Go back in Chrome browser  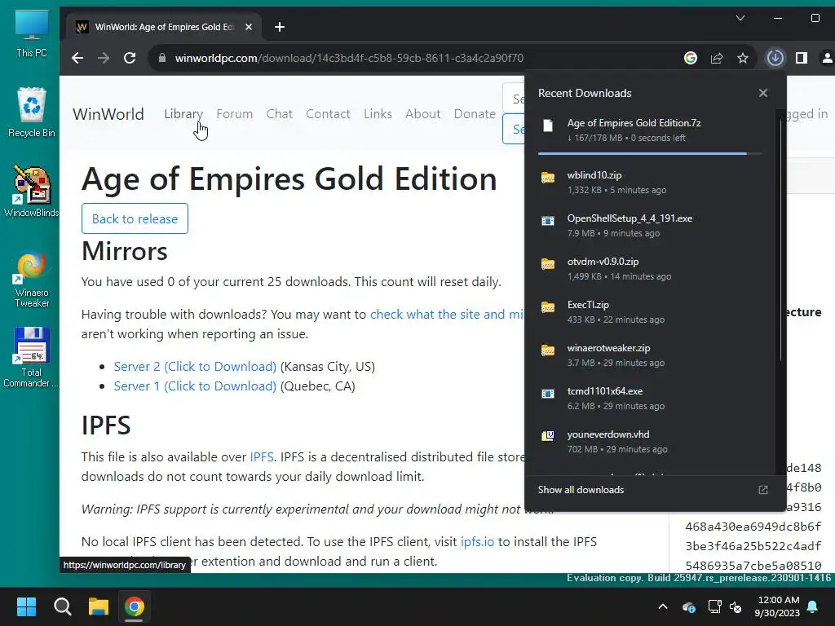[77, 58]
